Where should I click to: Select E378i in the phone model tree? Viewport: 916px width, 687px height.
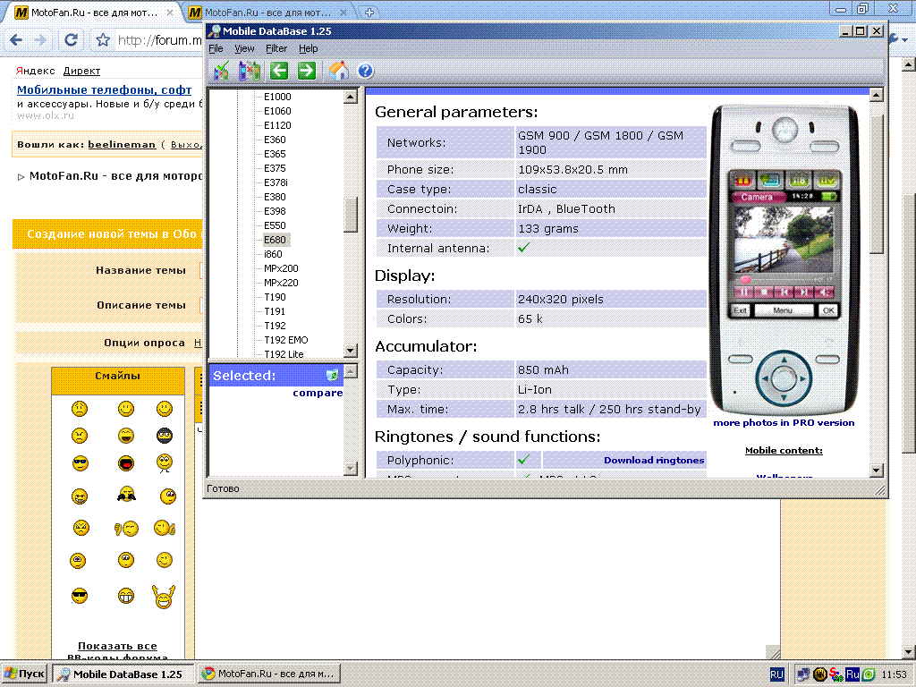[x=276, y=182]
